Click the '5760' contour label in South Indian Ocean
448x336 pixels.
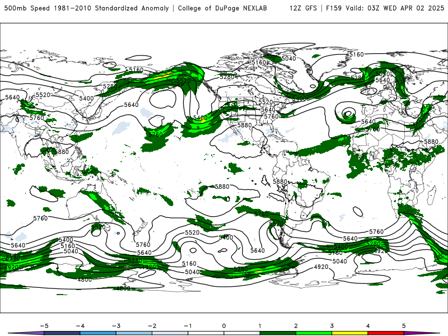point(40,218)
